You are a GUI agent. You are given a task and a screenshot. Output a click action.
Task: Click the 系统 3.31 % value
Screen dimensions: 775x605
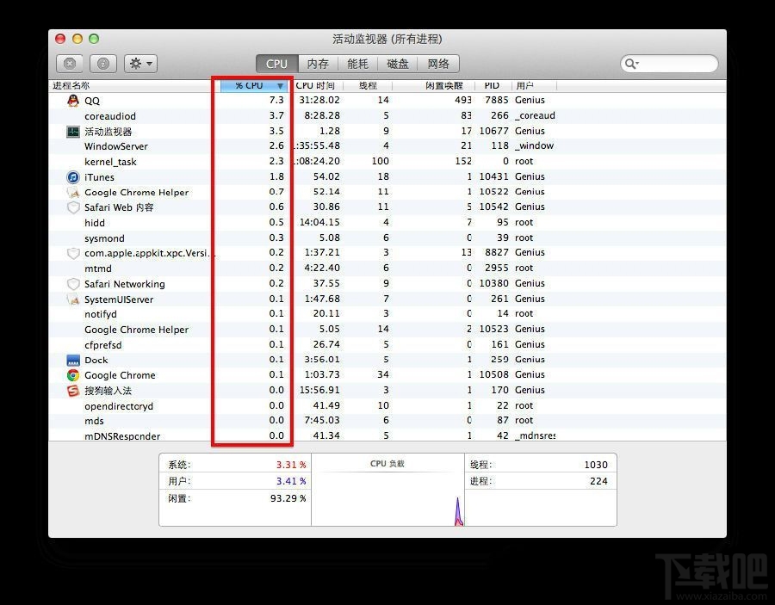point(291,465)
